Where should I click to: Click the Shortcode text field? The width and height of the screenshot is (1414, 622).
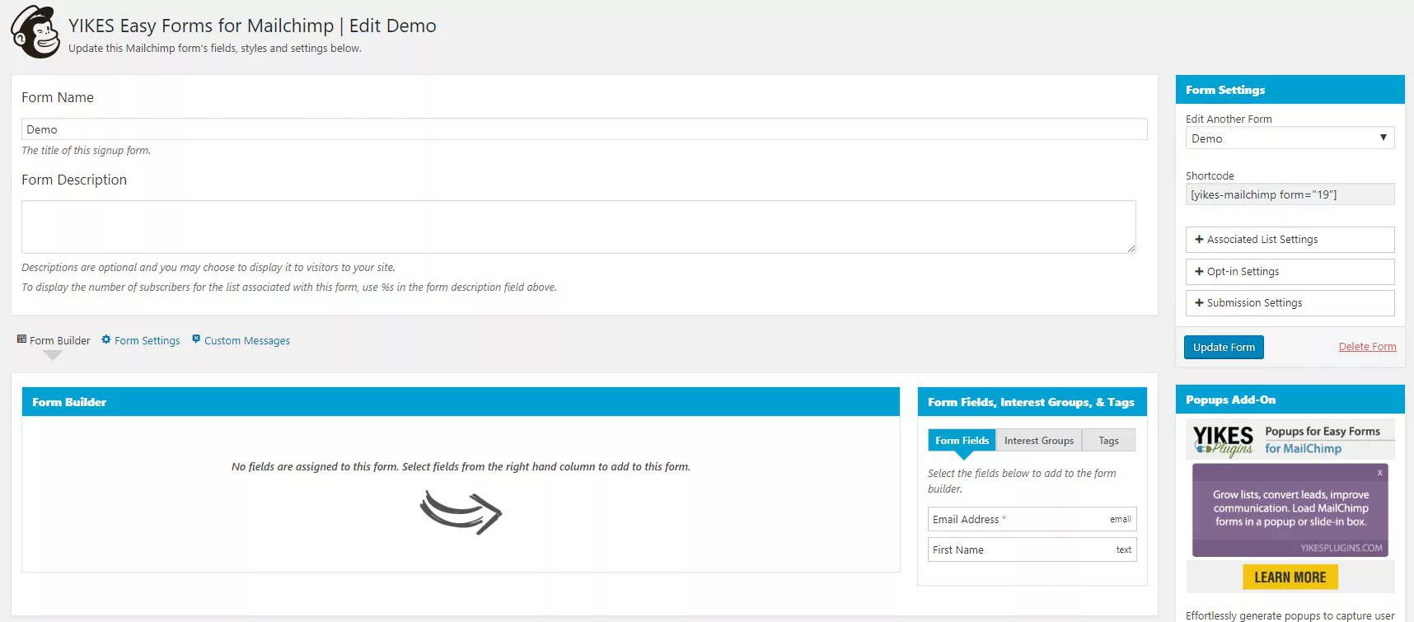pyautogui.click(x=1290, y=194)
